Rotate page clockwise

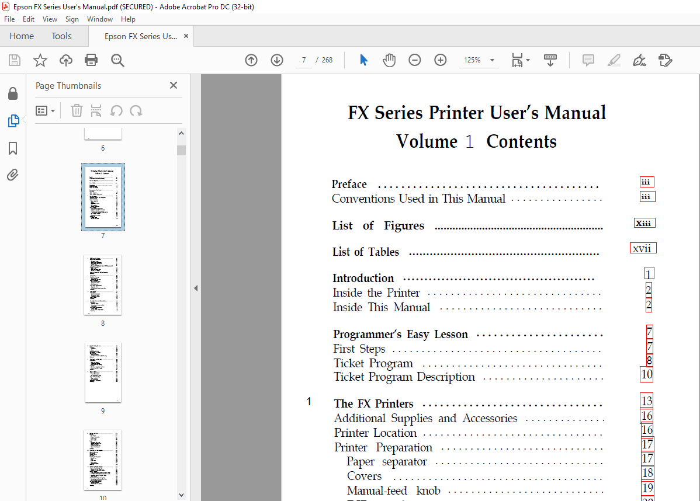pyautogui.click(x=136, y=110)
